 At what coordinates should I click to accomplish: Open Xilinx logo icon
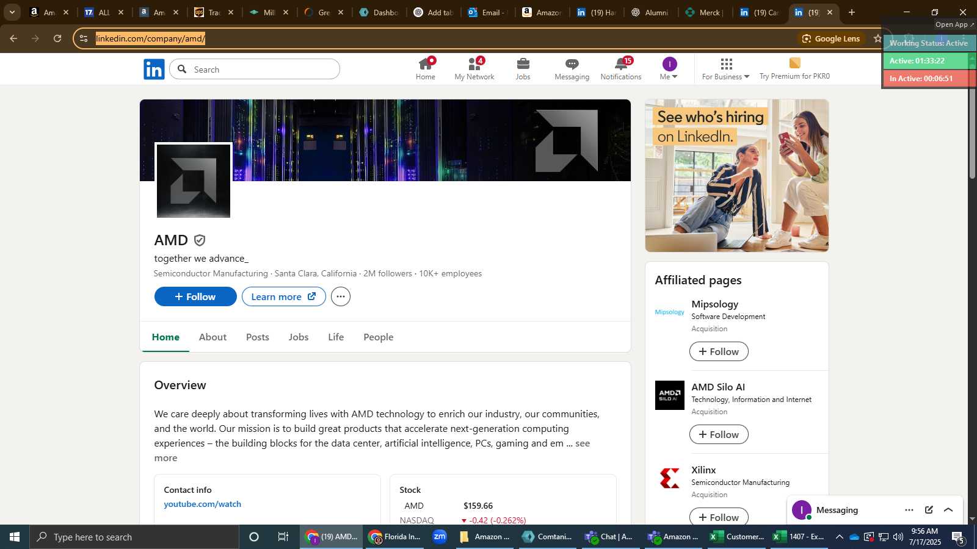point(670,478)
